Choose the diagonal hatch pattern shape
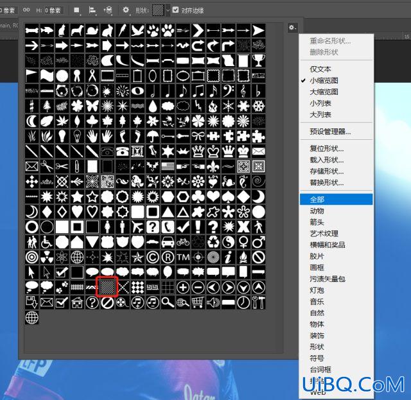The width and height of the screenshot is (411, 400). coord(107,287)
